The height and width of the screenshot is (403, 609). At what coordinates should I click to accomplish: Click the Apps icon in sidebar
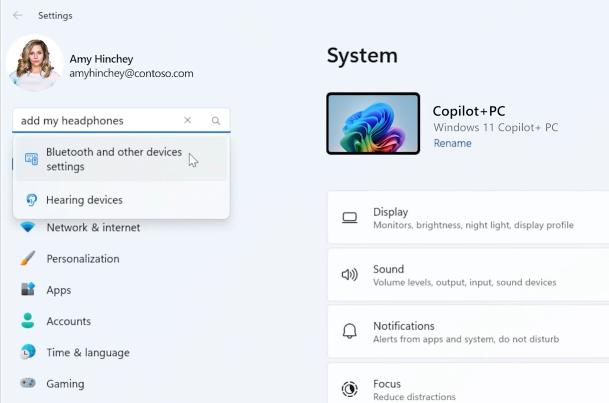(28, 289)
